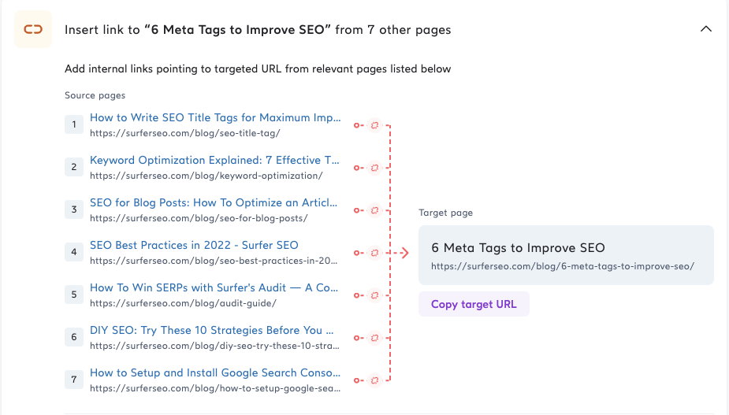Open DIY SEO: Try These 10 Strategies link
The height and width of the screenshot is (415, 729).
pyautogui.click(x=211, y=331)
